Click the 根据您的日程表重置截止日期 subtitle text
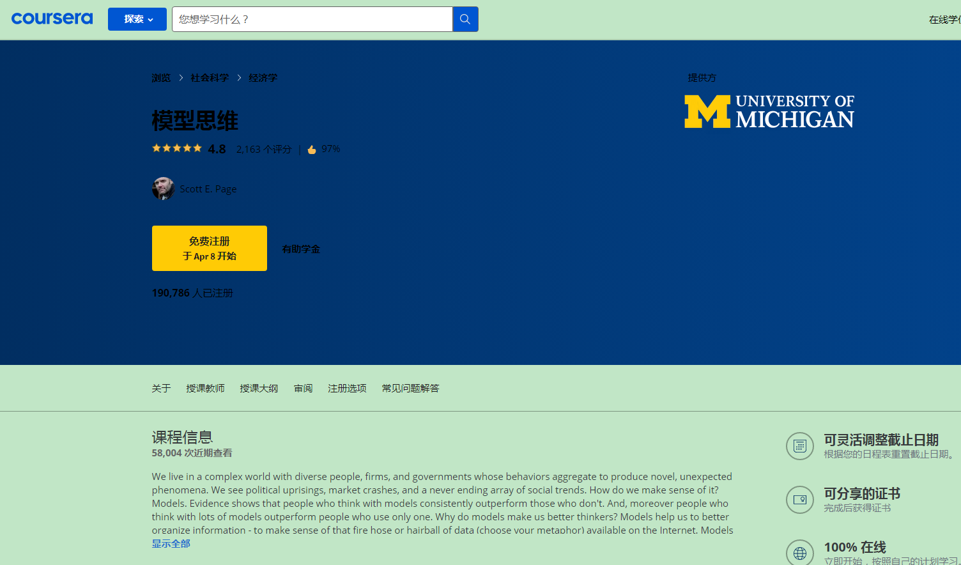 (890, 454)
